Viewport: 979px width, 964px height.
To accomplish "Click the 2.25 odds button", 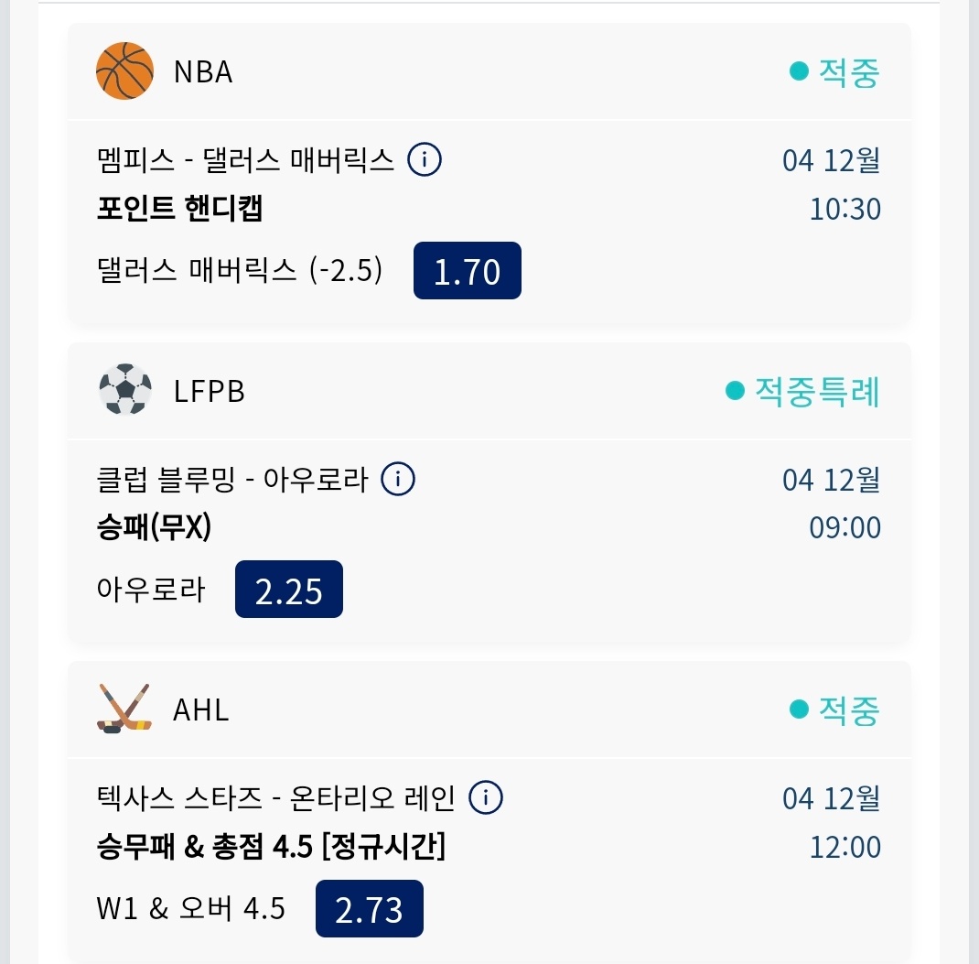I will tap(288, 590).
